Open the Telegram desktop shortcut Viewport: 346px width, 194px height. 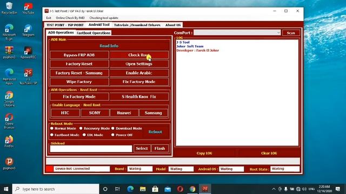click(x=28, y=30)
